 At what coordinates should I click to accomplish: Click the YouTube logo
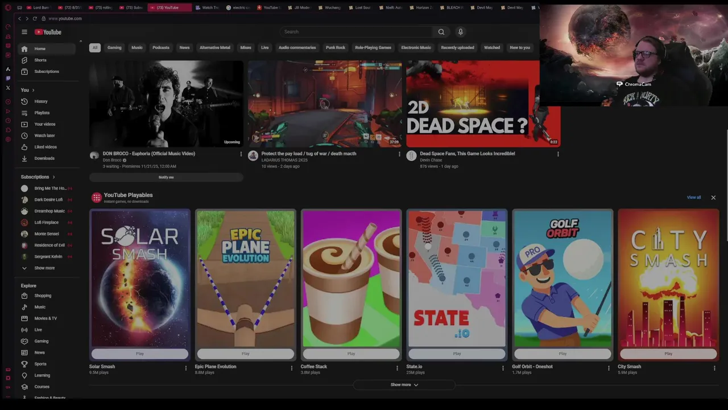click(48, 32)
